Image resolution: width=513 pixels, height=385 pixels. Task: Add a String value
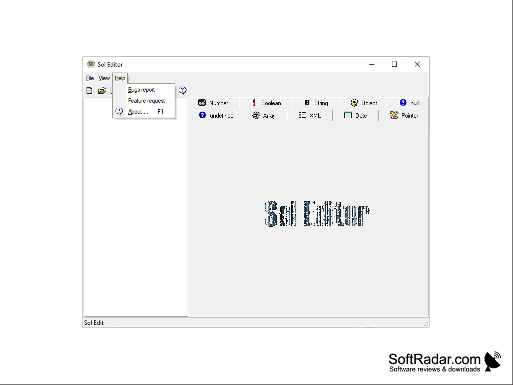(316, 103)
